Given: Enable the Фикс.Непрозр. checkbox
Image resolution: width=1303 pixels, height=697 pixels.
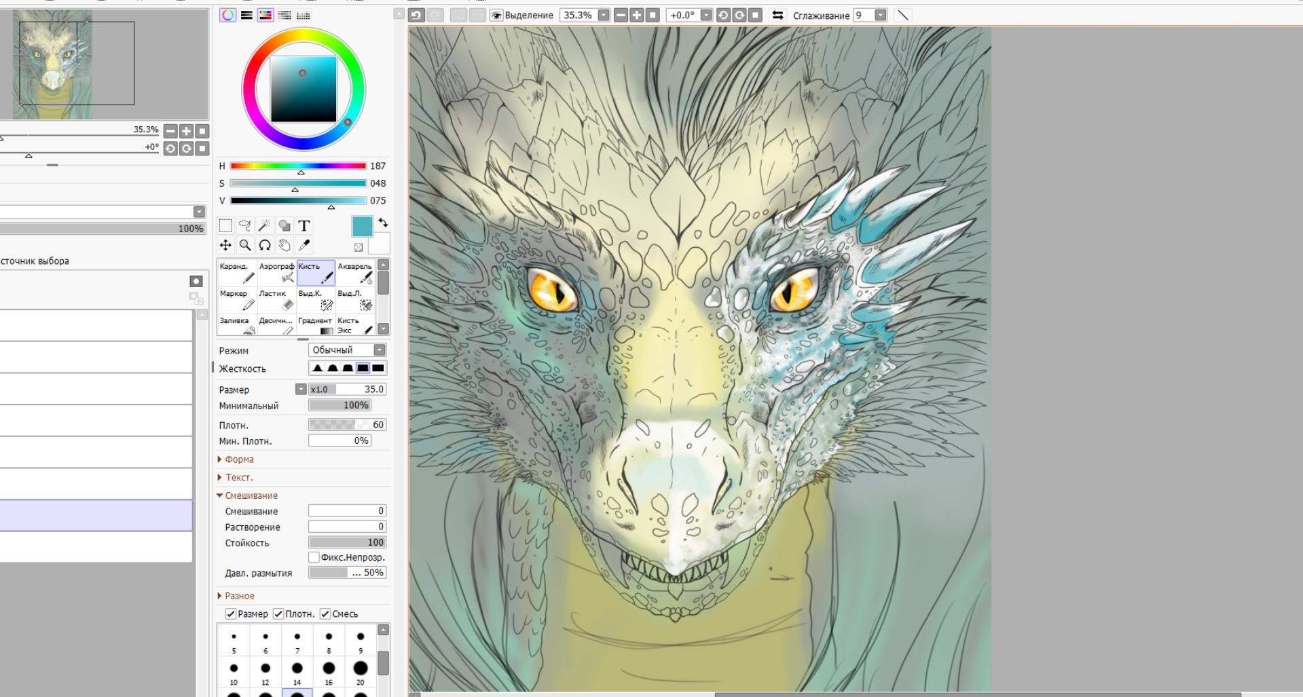Looking at the screenshot, I should coord(314,557).
